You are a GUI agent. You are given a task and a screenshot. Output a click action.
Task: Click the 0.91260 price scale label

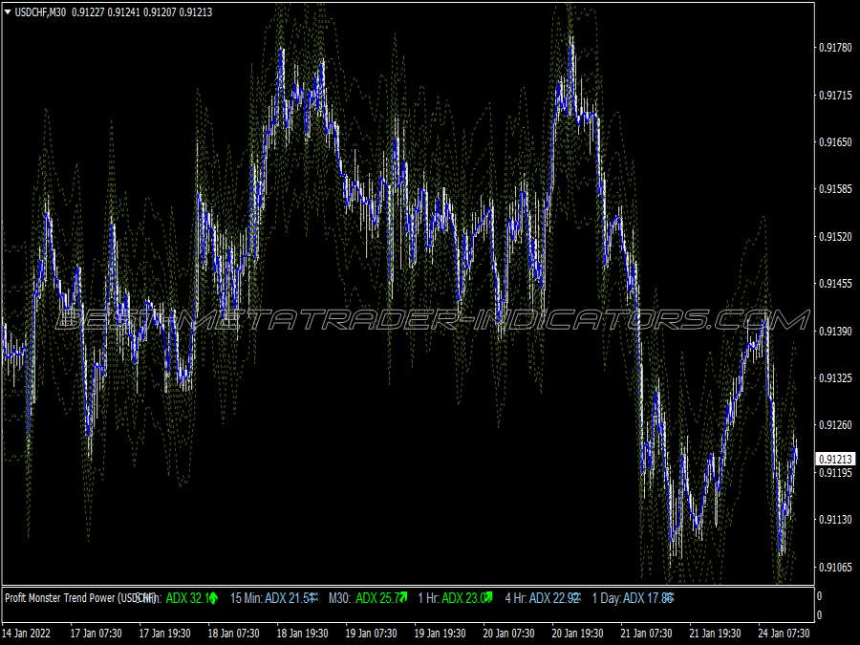coord(835,425)
